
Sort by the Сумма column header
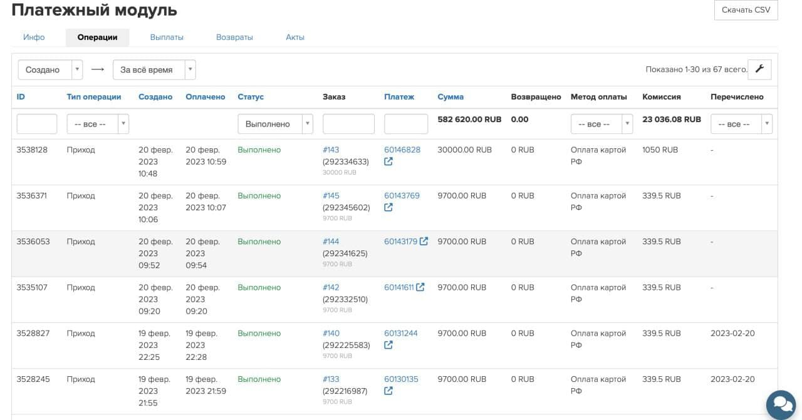pyautogui.click(x=450, y=97)
